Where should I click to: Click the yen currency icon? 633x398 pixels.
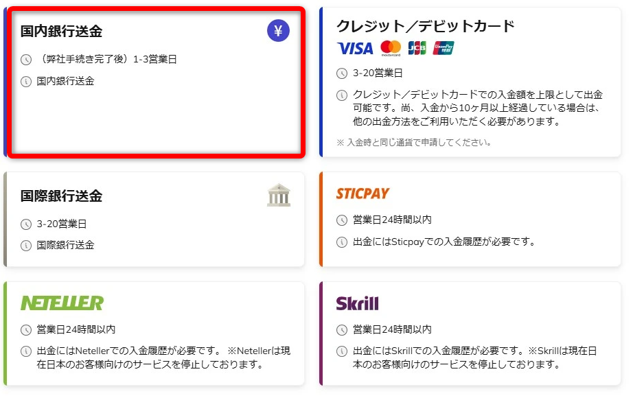point(278,31)
